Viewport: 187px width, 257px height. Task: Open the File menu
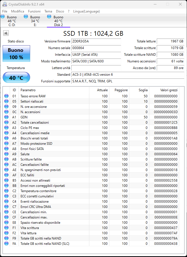[5, 11]
